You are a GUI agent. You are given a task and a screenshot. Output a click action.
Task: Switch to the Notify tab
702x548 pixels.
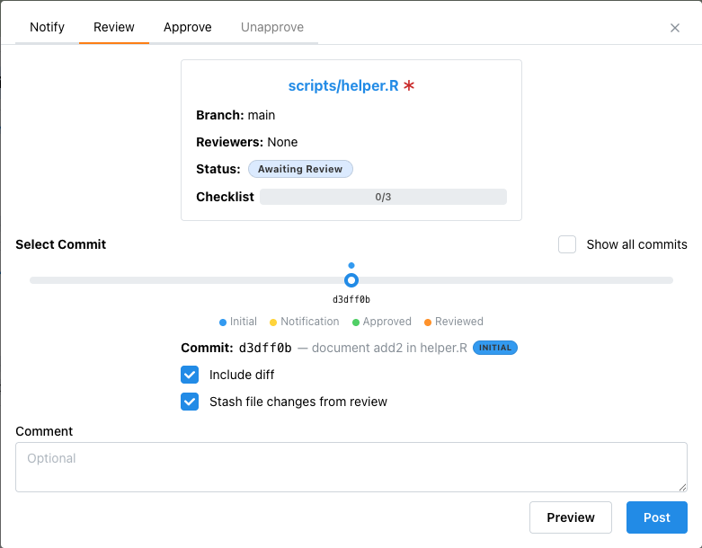click(x=47, y=27)
